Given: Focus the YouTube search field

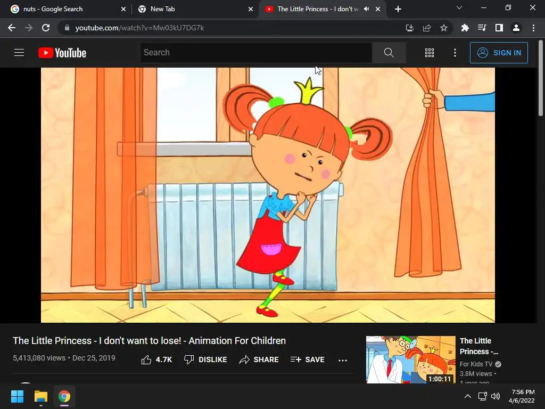Looking at the screenshot, I should [x=256, y=53].
